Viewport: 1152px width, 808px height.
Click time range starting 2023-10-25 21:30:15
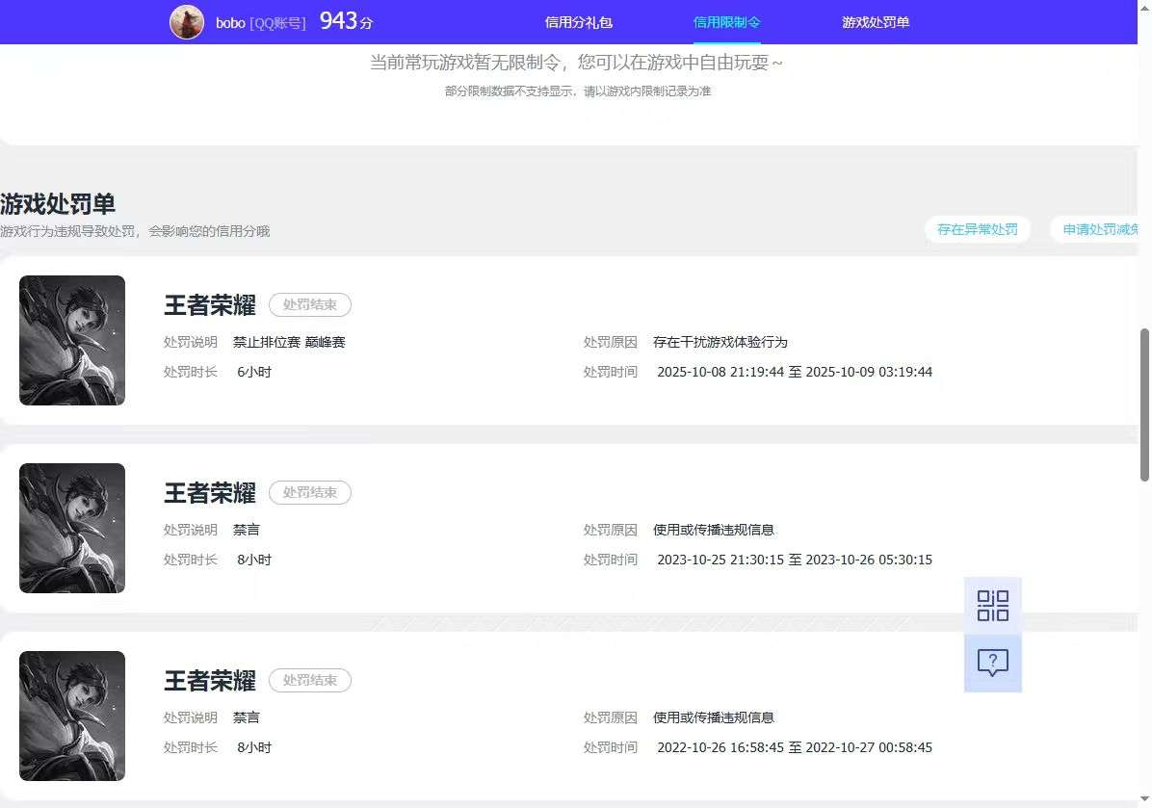tap(795, 560)
